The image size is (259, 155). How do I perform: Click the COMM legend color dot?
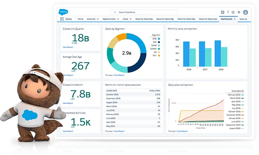tap(159, 49)
